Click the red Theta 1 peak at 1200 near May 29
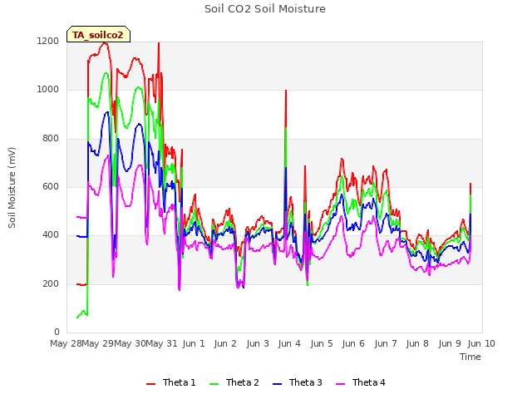The height and width of the screenshot is (399, 532). click(x=105, y=43)
